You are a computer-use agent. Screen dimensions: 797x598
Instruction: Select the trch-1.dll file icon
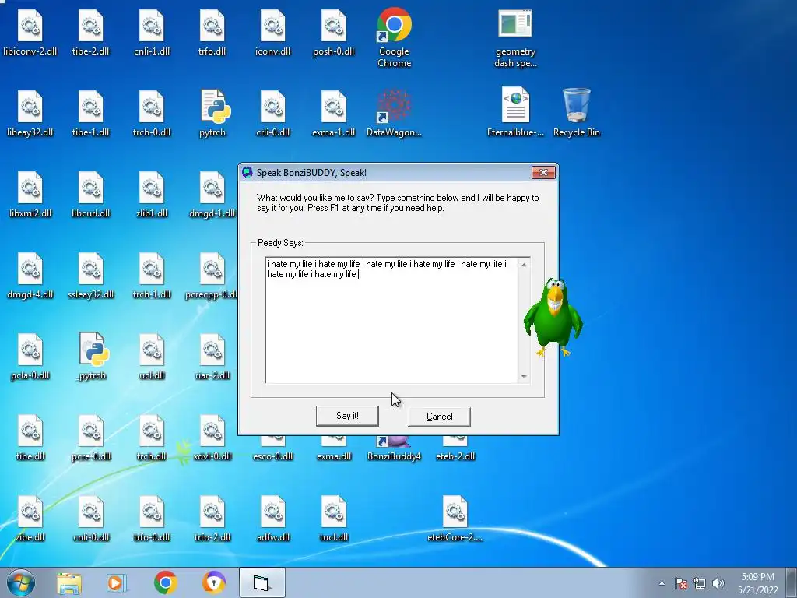click(152, 275)
